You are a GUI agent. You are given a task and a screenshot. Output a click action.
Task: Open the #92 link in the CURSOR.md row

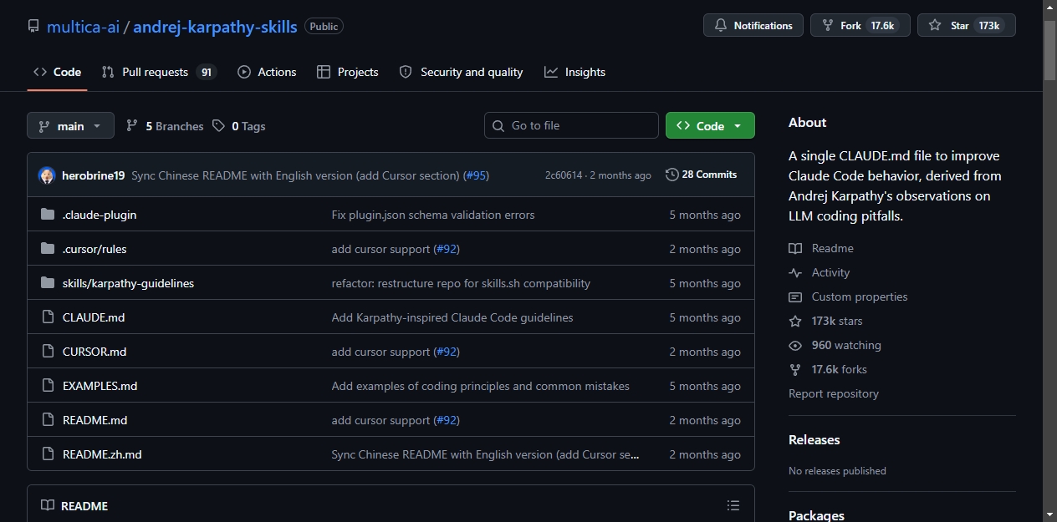[x=447, y=352]
